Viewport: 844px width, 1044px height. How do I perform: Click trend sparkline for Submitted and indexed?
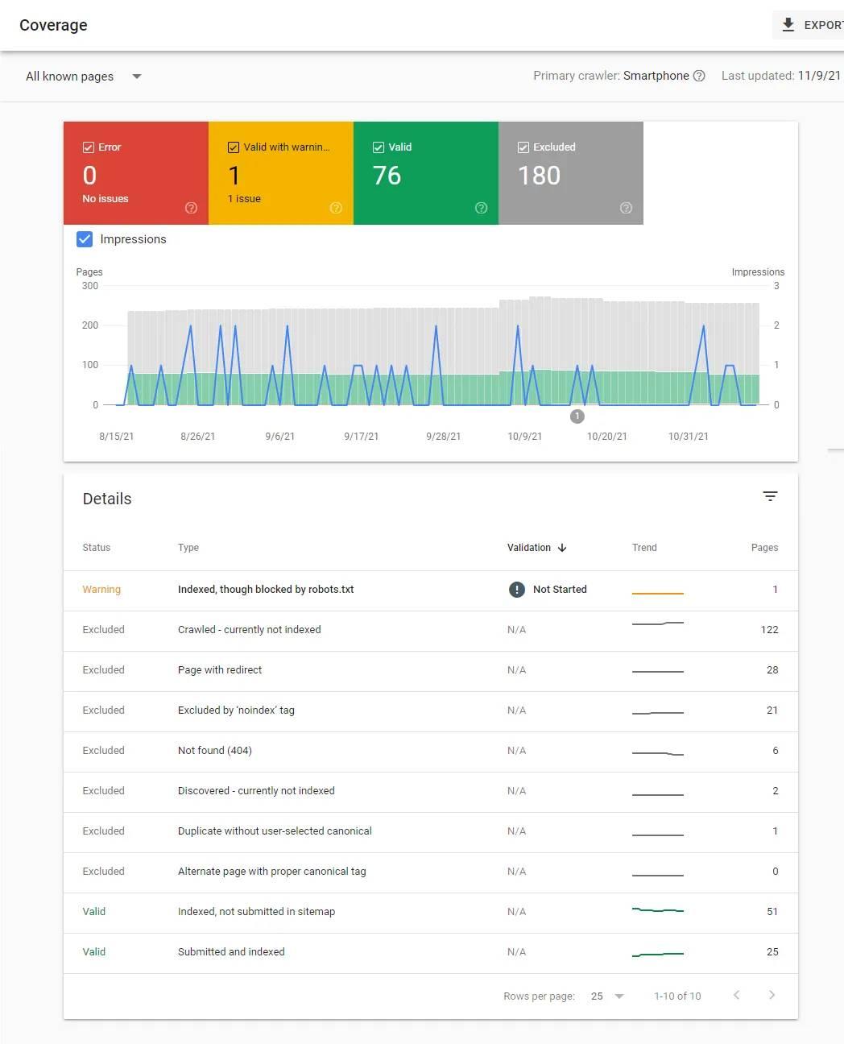[658, 955]
